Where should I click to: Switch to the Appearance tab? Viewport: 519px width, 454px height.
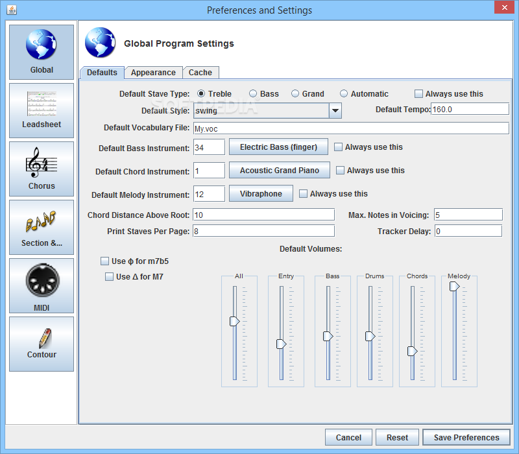point(153,73)
